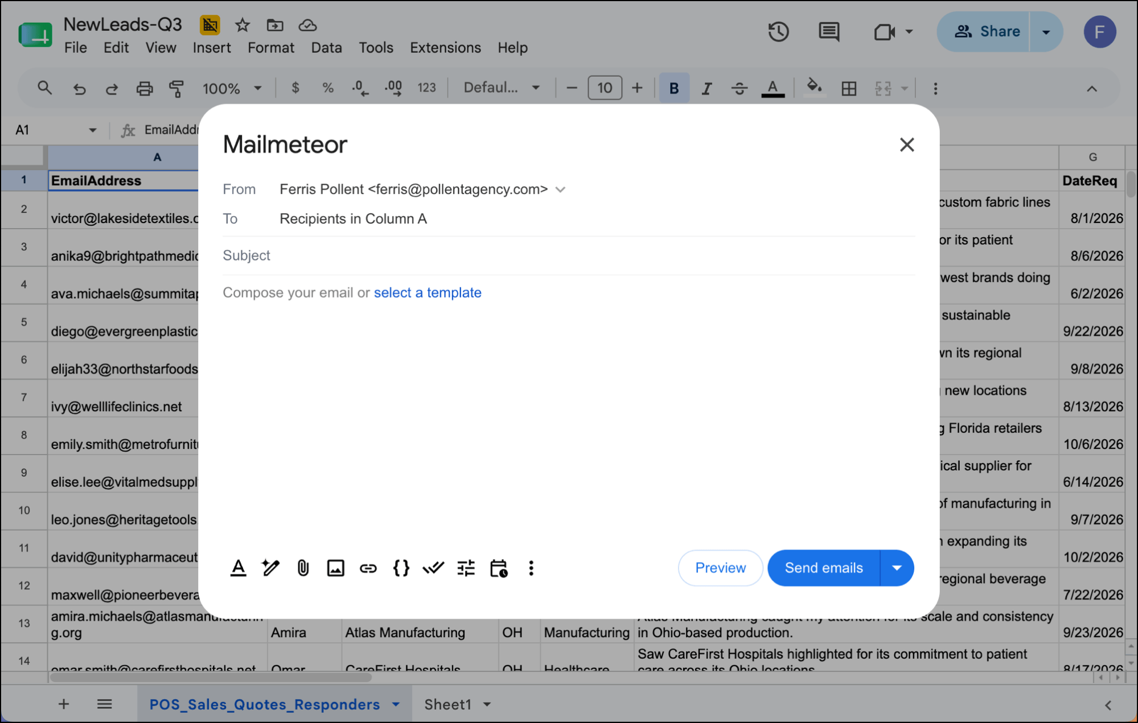Image resolution: width=1138 pixels, height=723 pixels.
Task: Undo the last action
Action: click(79, 88)
